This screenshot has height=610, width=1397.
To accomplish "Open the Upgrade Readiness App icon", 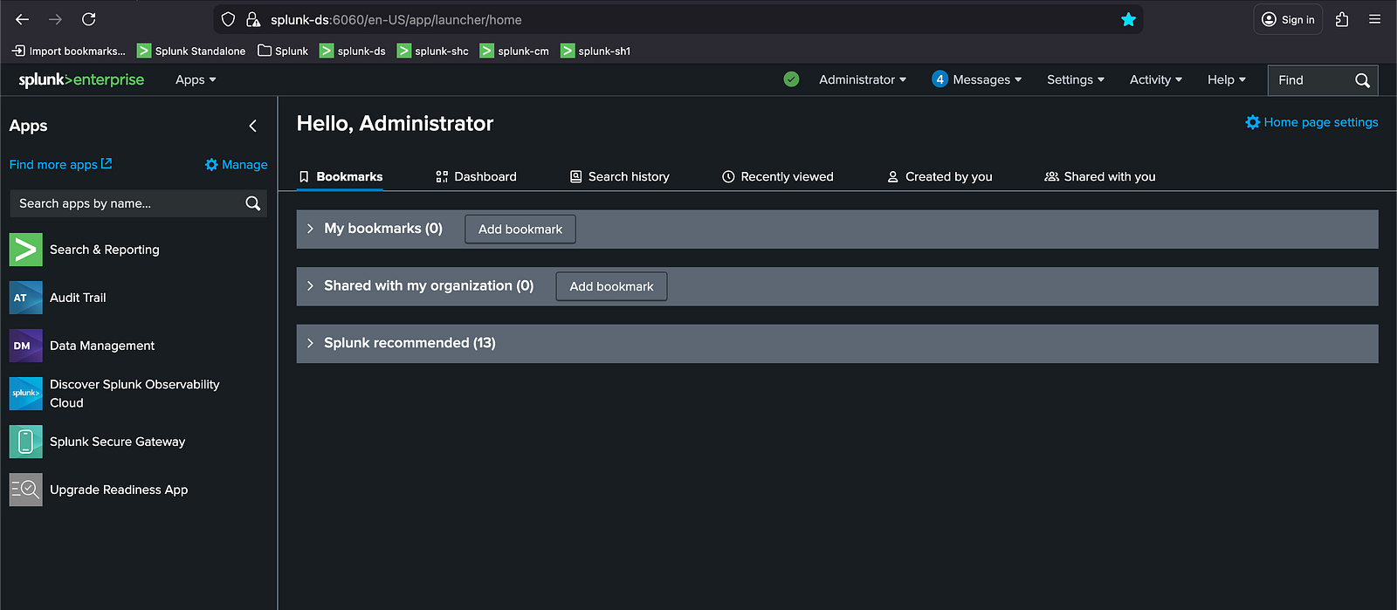I will 25,490.
